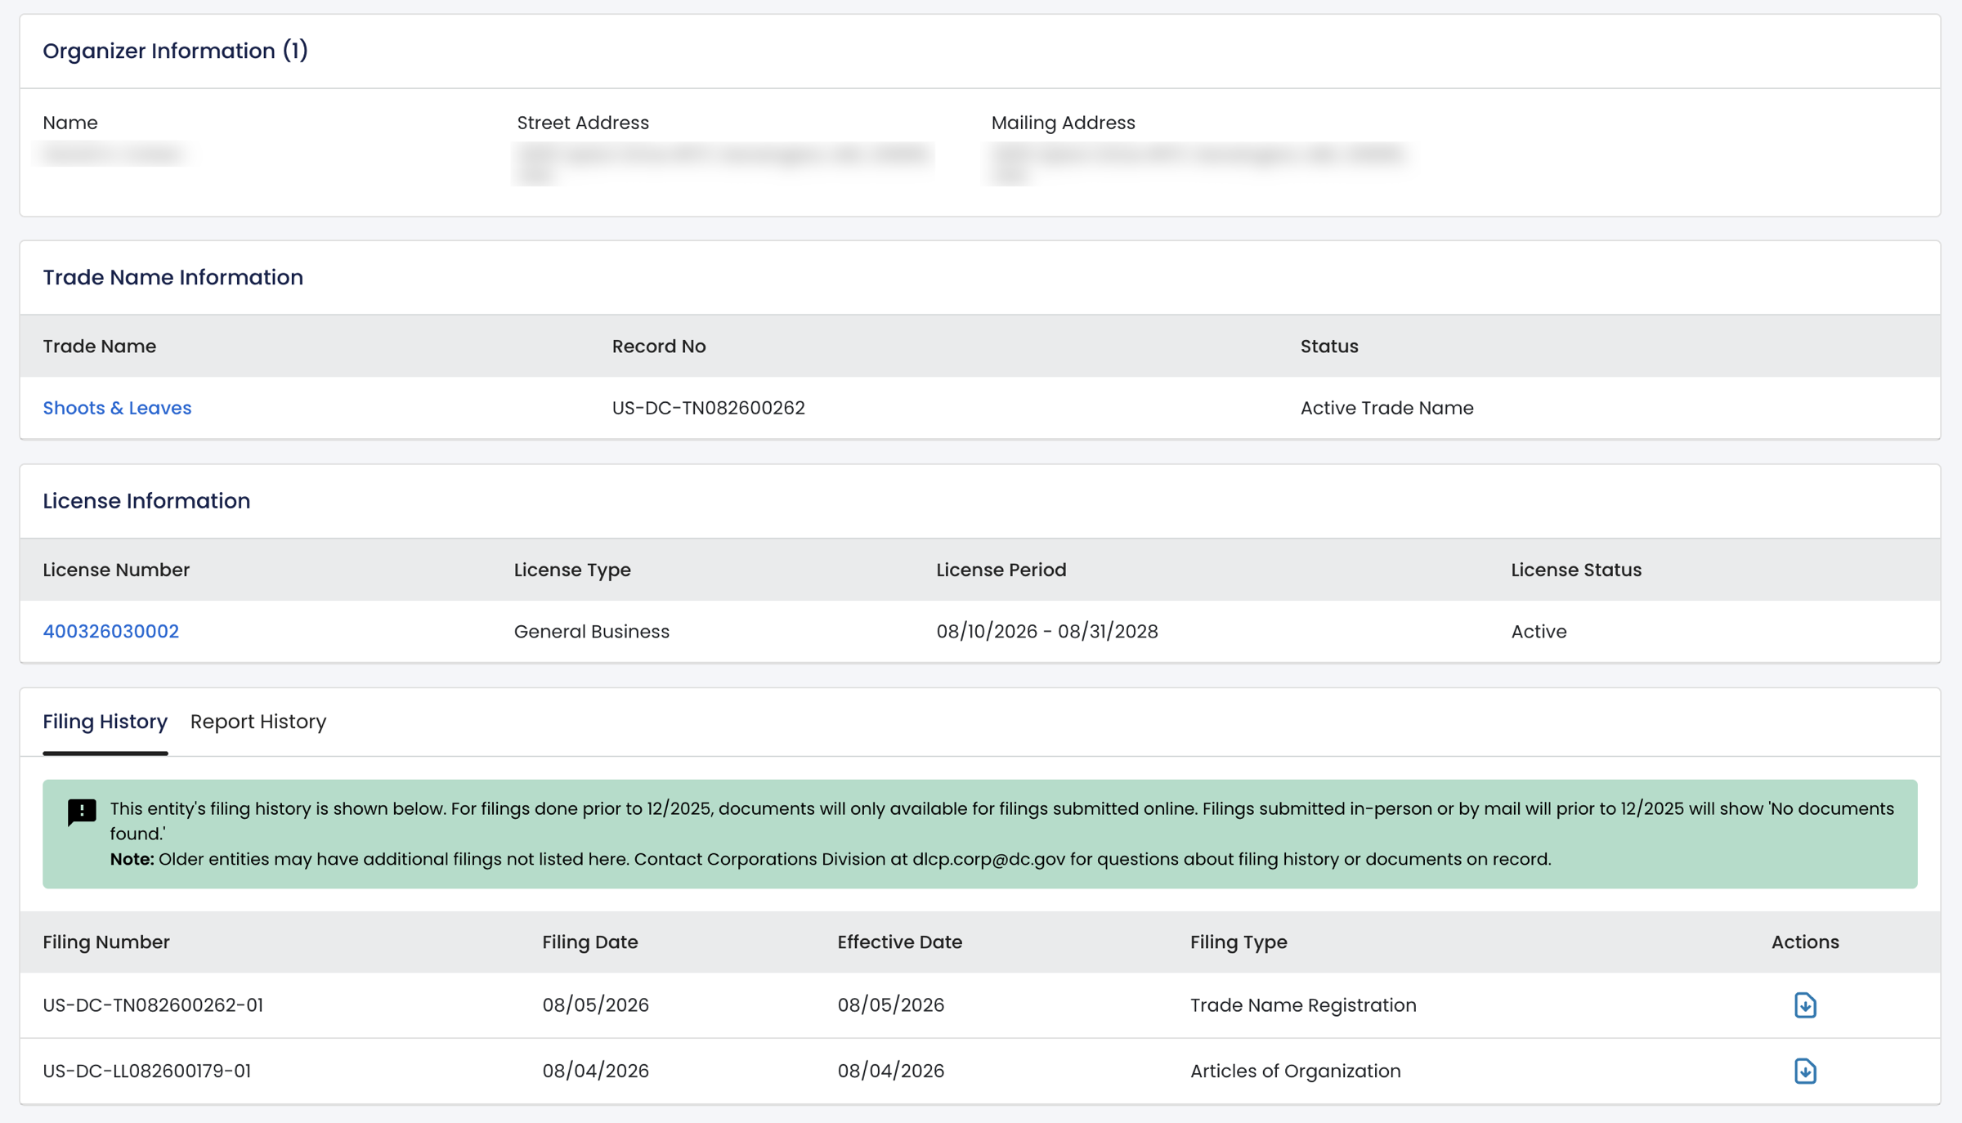Click the License Type column header
Screen dimensions: 1962x1123
click(x=572, y=570)
